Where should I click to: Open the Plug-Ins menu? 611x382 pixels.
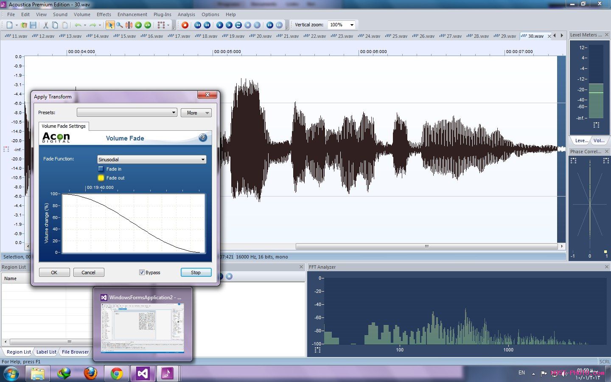(x=163, y=14)
